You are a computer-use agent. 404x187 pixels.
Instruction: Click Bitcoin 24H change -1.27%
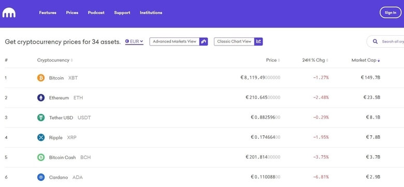[x=321, y=78]
